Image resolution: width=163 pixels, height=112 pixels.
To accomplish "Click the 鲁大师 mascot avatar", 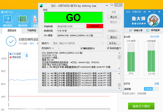I will coord(153,20).
